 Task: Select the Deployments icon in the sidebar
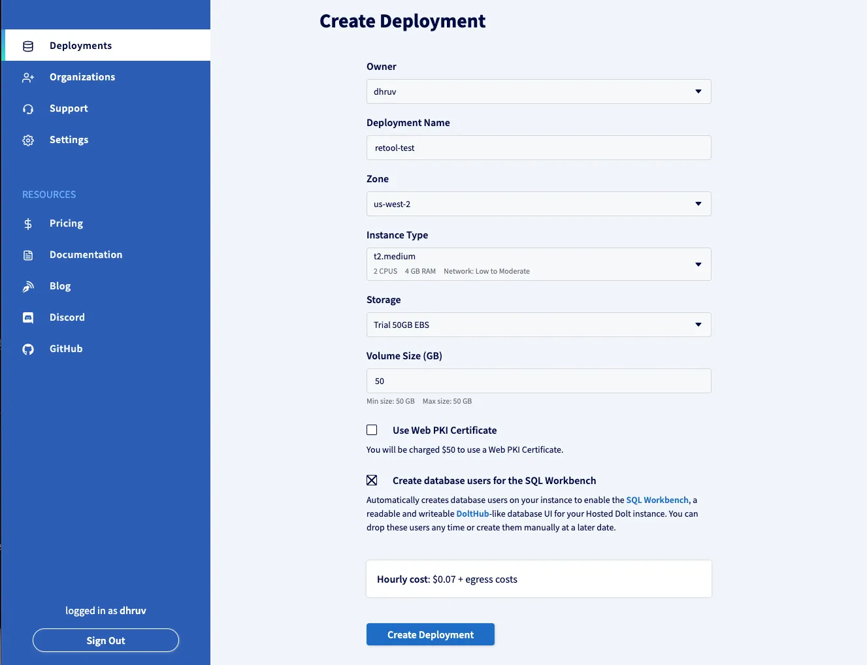point(27,46)
